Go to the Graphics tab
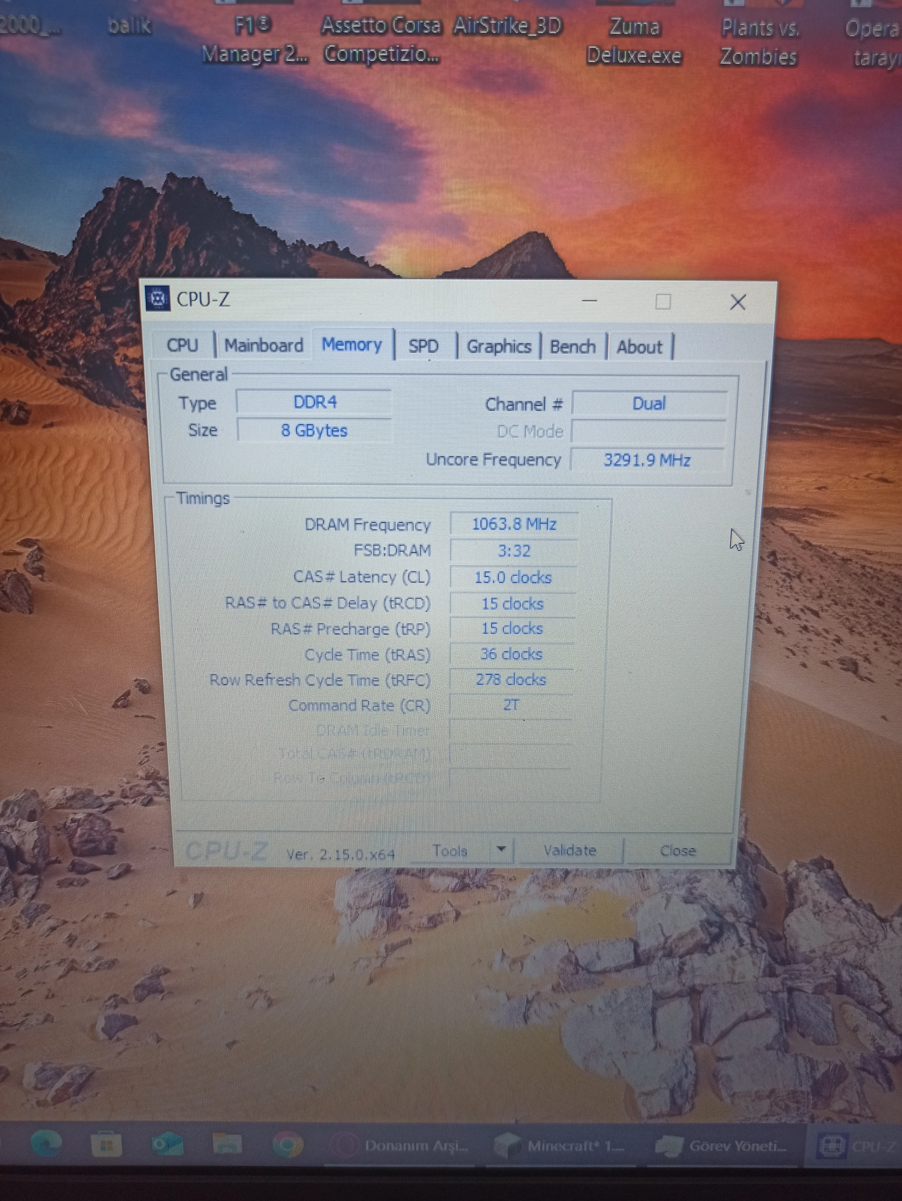The height and width of the screenshot is (1201, 902). pyautogui.click(x=499, y=346)
